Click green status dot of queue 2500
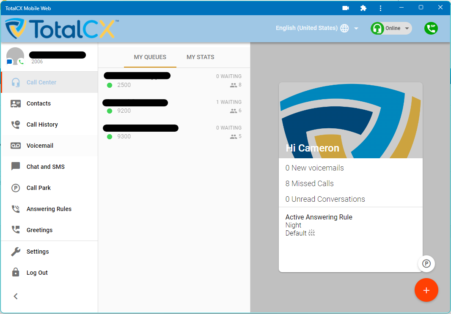Viewport: 451px width, 314px height. click(110, 85)
